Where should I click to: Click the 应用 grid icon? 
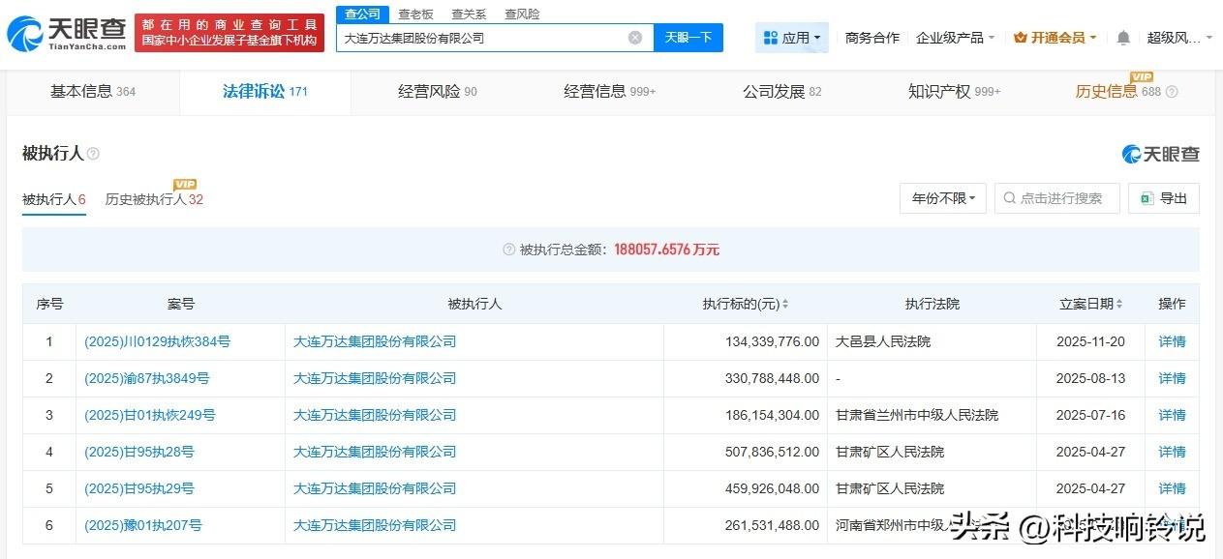coord(771,38)
